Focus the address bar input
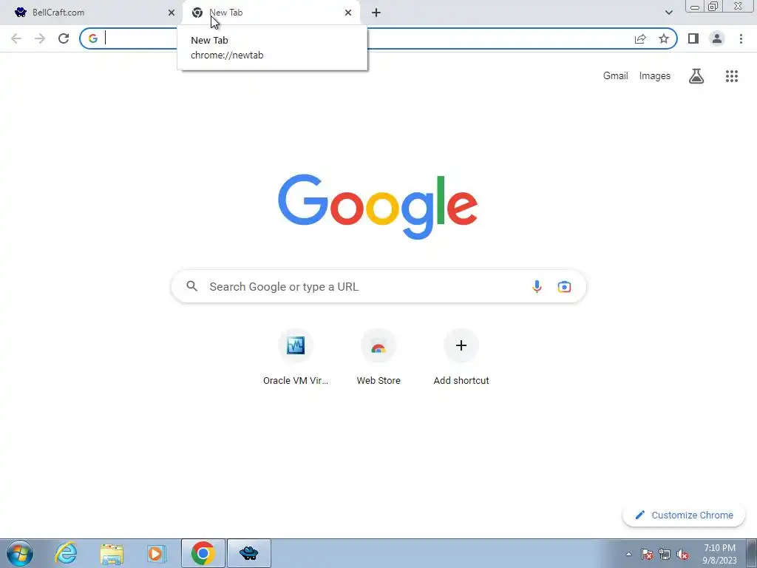Image resolution: width=757 pixels, height=568 pixels. (x=378, y=38)
